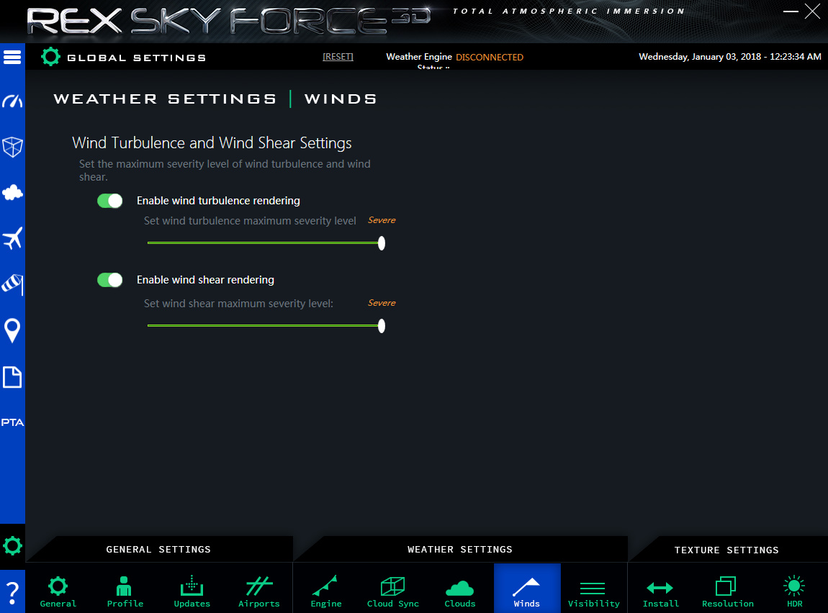828x613 pixels.
Task: Click the Enable wind turbulence rendering label
Action: tap(218, 201)
